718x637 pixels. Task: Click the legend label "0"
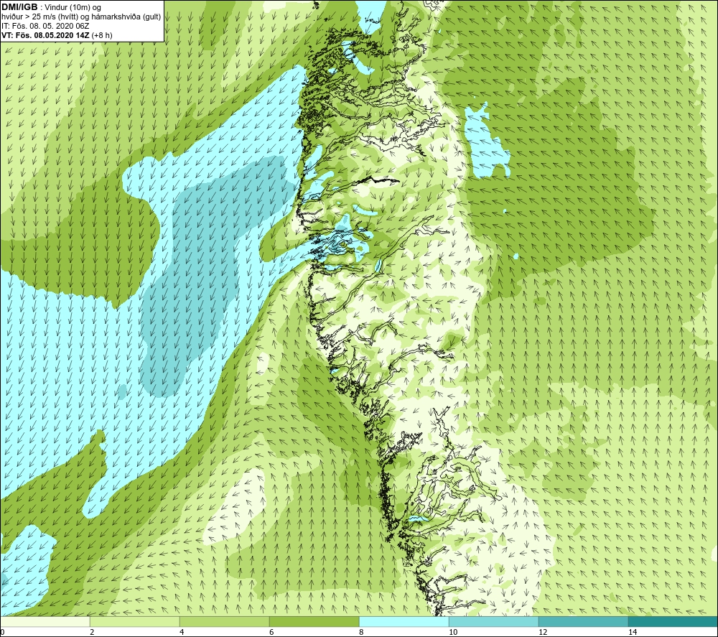[3, 632]
